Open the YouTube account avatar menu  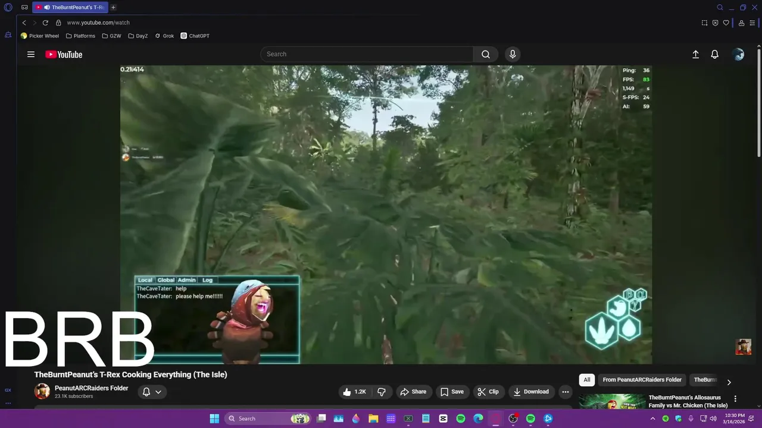pyautogui.click(x=739, y=54)
